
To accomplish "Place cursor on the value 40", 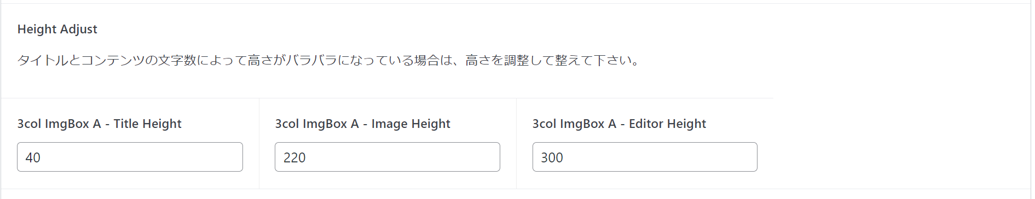I will pyautogui.click(x=33, y=157).
